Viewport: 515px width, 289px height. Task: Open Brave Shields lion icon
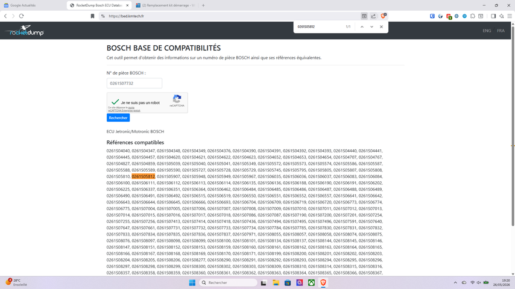click(x=384, y=16)
